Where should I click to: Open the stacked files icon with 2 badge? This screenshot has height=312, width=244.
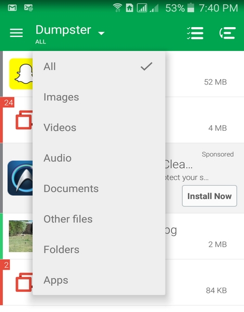click(x=24, y=282)
